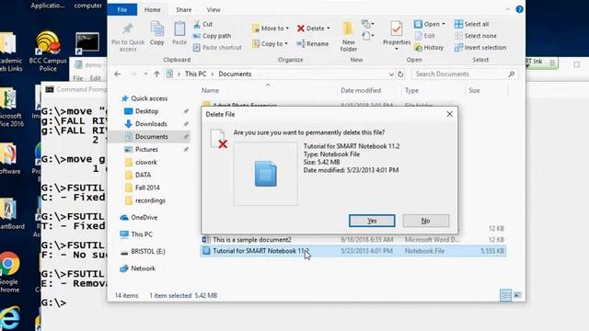Click Select none in ribbon
This screenshot has height=331, width=589.
point(475,36)
